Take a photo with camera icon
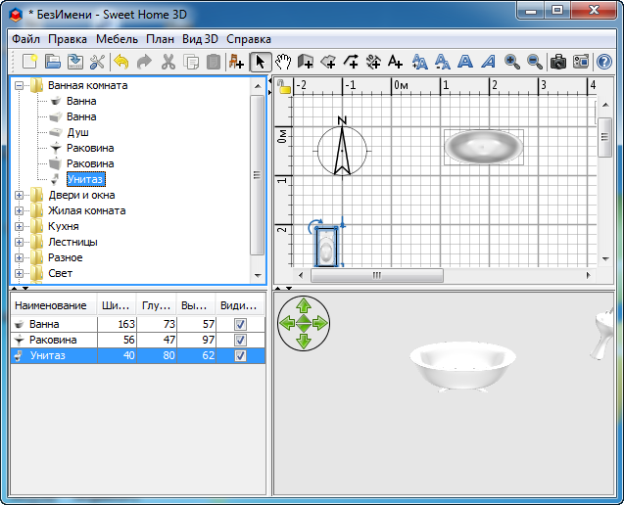This screenshot has width=624, height=505. pyautogui.click(x=558, y=62)
